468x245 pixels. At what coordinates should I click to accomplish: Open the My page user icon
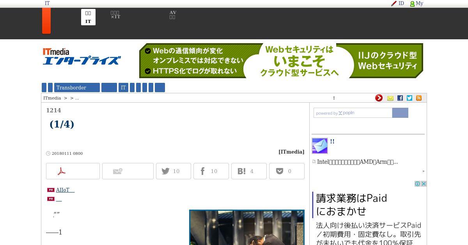(412, 3)
